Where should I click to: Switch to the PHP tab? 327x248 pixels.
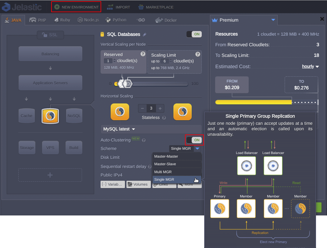point(37,20)
